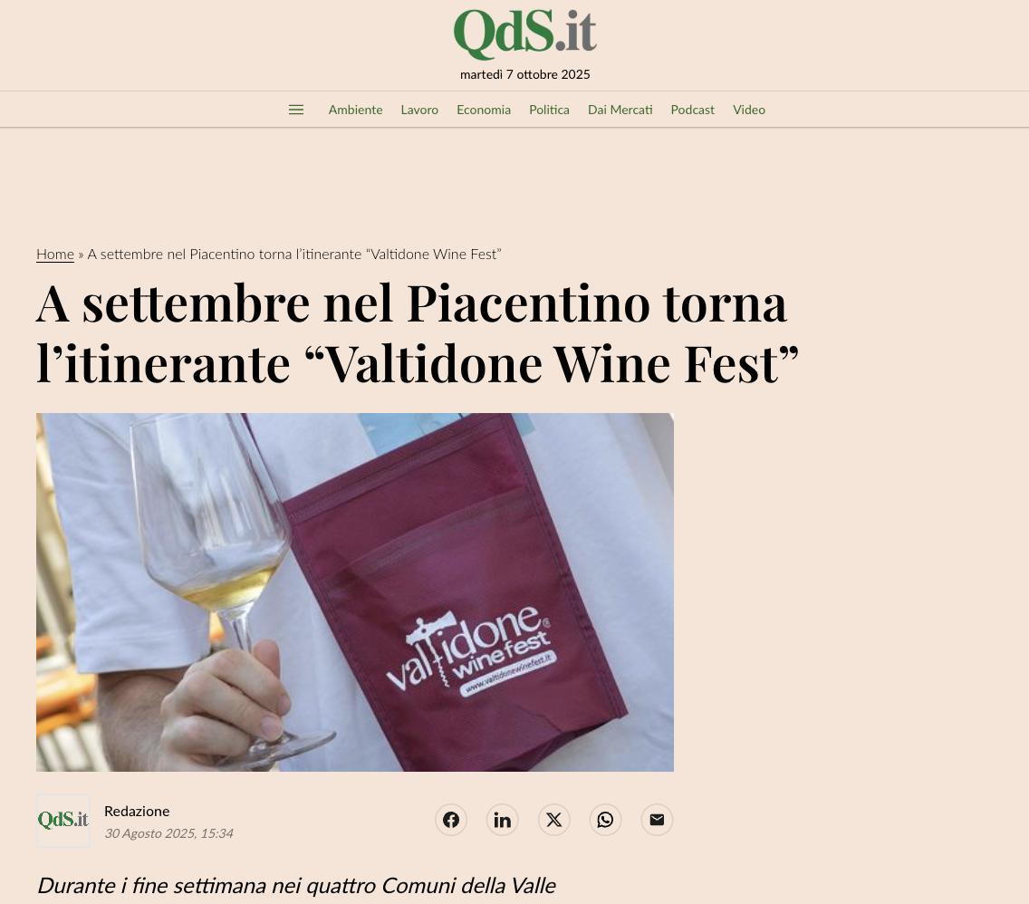Click the QdS.it author avatar
The width and height of the screenshot is (1029, 904).
(x=63, y=820)
